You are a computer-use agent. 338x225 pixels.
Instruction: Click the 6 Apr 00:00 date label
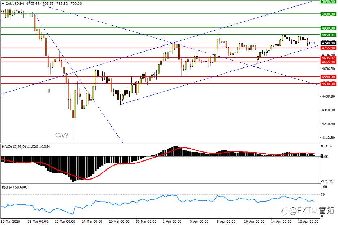click(x=199, y=221)
